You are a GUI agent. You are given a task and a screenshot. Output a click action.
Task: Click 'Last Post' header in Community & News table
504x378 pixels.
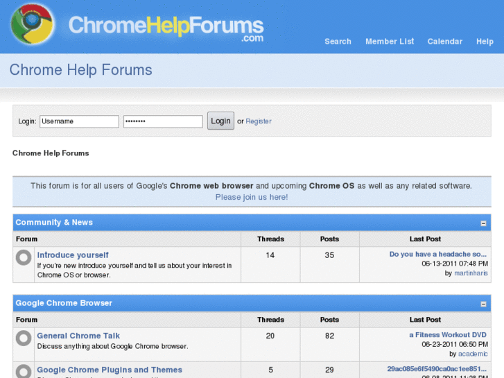tap(425, 239)
